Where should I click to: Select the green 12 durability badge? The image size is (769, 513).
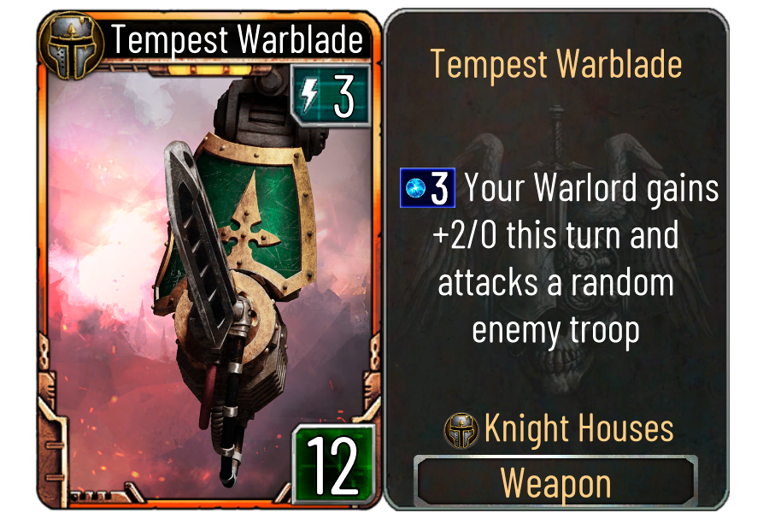coord(333,464)
